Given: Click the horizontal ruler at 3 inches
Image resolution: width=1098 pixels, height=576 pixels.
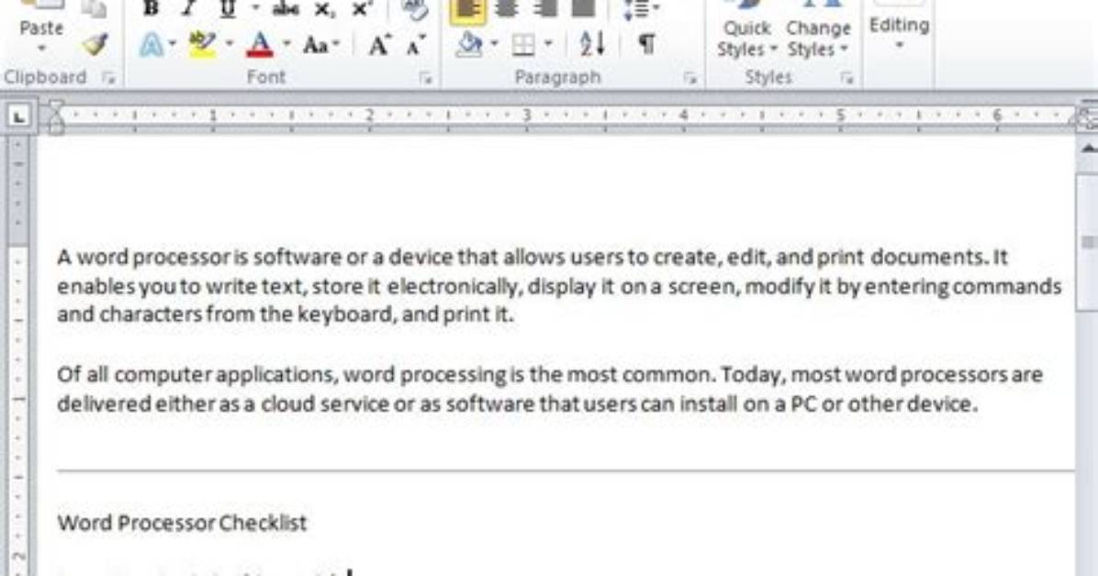Looking at the screenshot, I should pos(527,115).
